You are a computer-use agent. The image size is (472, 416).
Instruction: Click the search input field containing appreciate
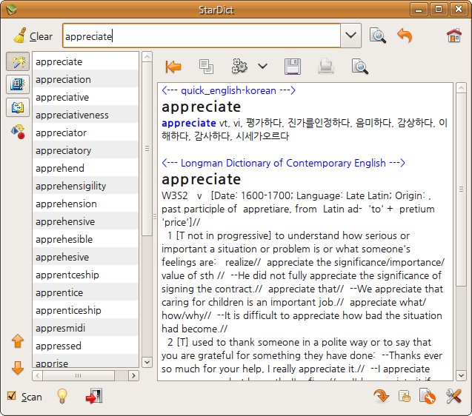coord(202,36)
